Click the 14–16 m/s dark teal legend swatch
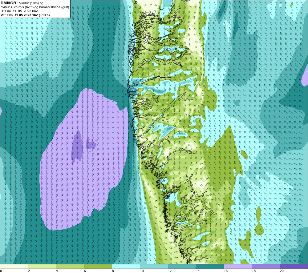The width and height of the screenshot is (308, 273). pyautogui.click(x=210, y=266)
